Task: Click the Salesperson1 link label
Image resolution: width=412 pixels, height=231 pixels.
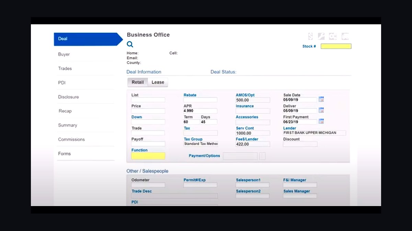Action: (x=248, y=180)
